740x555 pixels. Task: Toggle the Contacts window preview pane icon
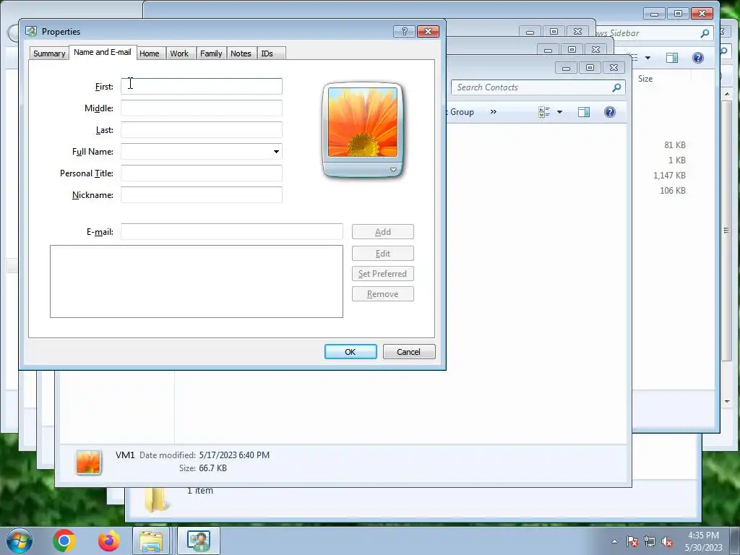(x=584, y=112)
